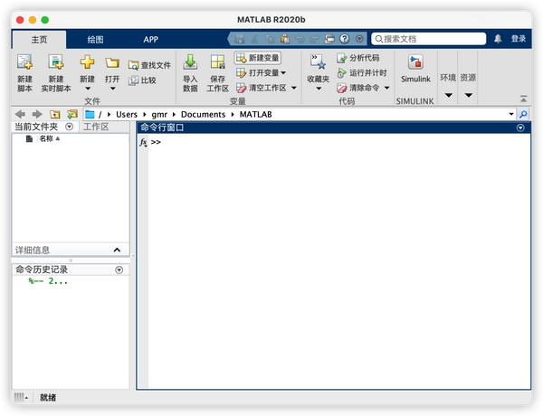Click 查找文件 find files
Screen dimensions: 543x416
(x=149, y=65)
